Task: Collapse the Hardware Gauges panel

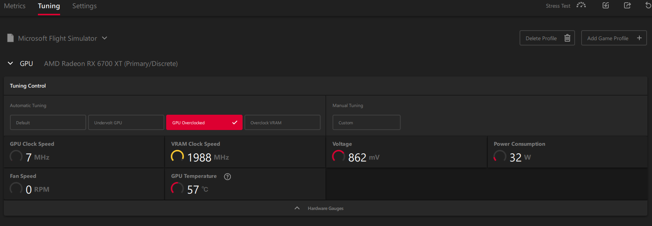Action: [x=297, y=208]
